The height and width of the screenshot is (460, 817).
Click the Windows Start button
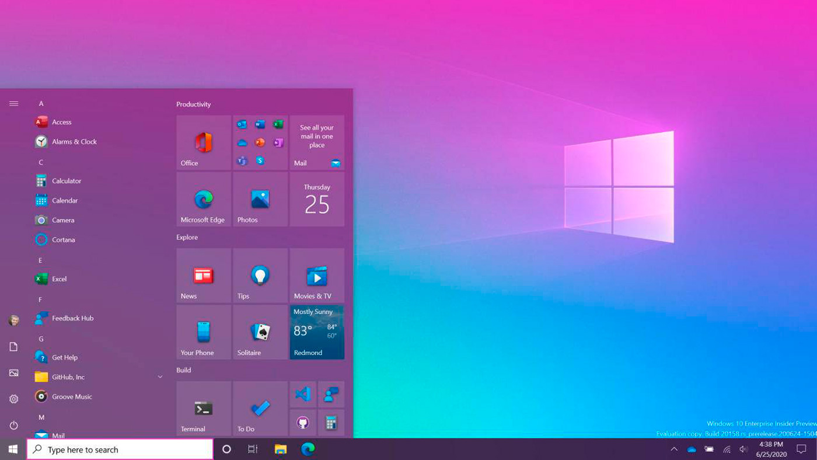point(13,449)
